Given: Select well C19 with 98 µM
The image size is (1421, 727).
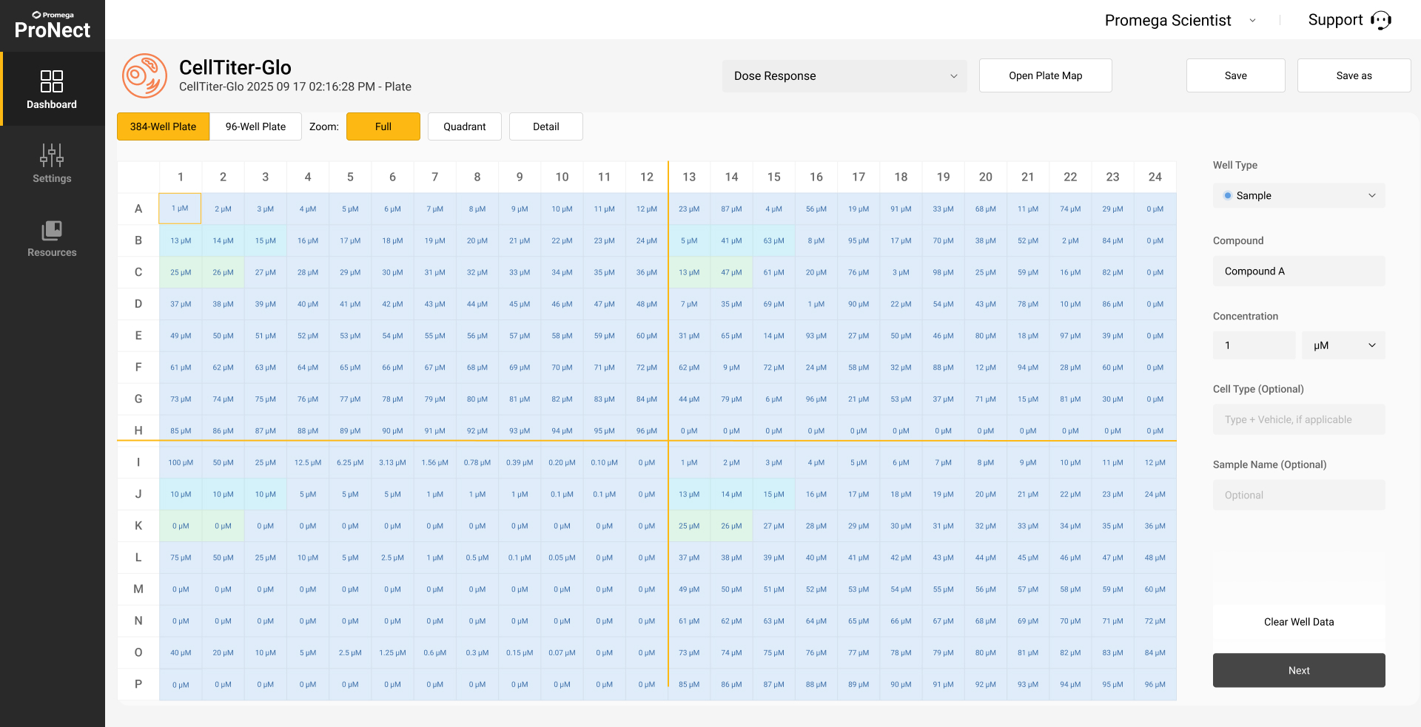Looking at the screenshot, I should pos(943,273).
